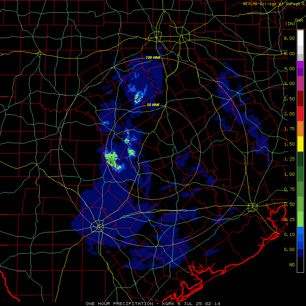306x306 pixels.
Task: Click the 'OHA' product label
Action: tap(299, 20)
